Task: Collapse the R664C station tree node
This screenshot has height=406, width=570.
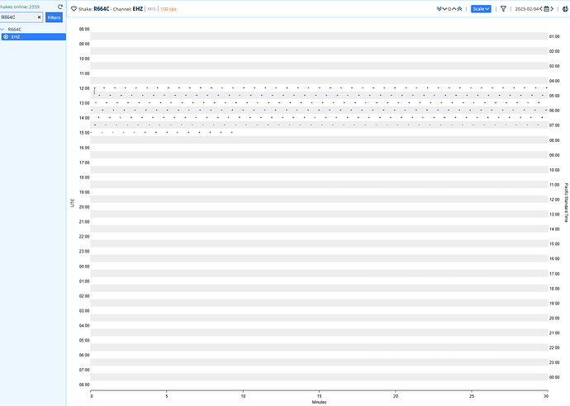Action: coord(2,30)
